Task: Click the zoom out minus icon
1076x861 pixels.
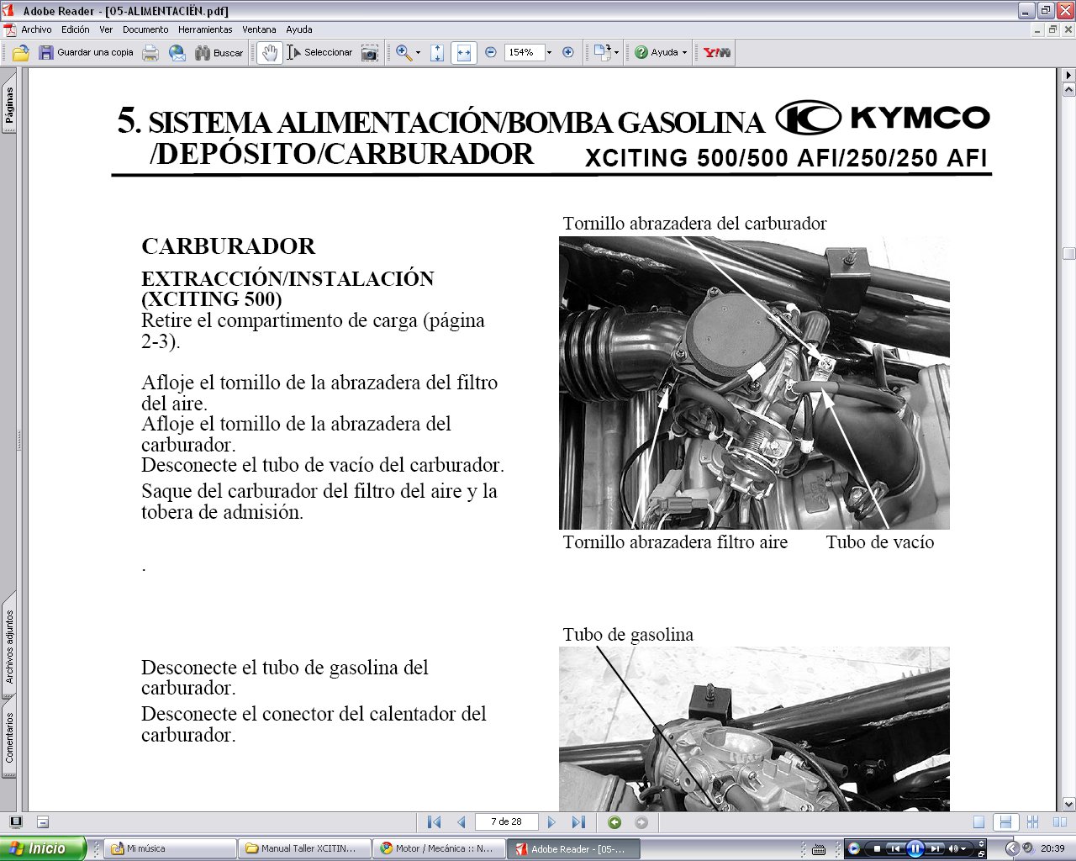Action: 491,52
